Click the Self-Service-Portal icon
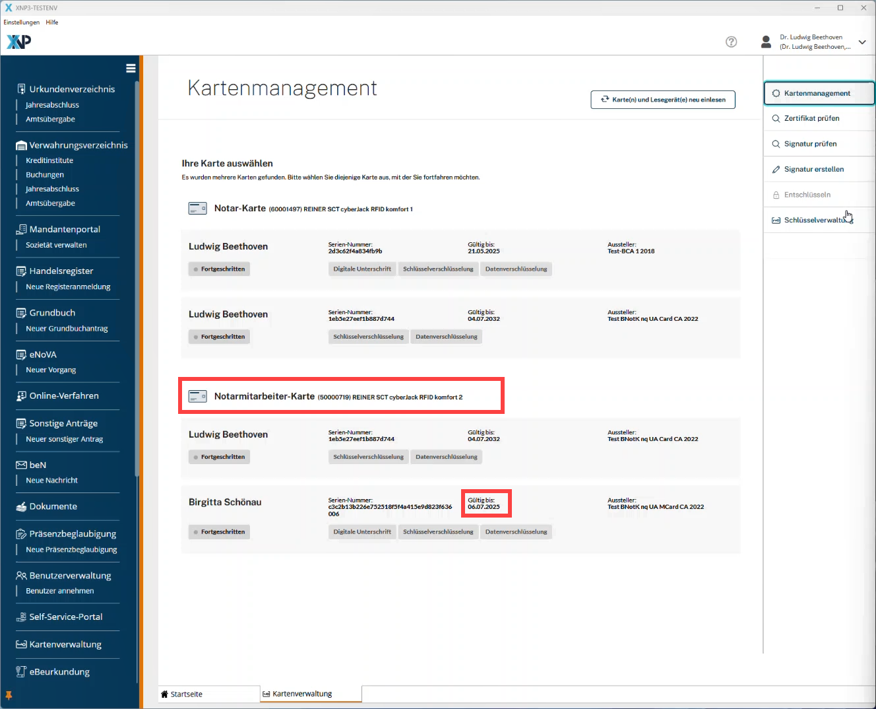Viewport: 876px width, 709px height. coord(21,617)
